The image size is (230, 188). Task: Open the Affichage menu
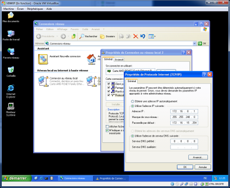tap(62, 29)
